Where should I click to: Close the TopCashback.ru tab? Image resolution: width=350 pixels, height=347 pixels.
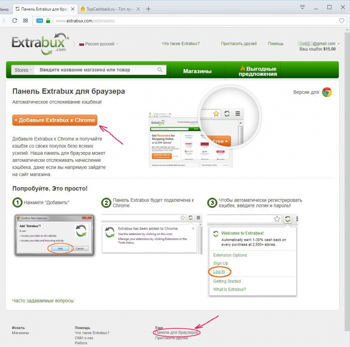click(138, 9)
